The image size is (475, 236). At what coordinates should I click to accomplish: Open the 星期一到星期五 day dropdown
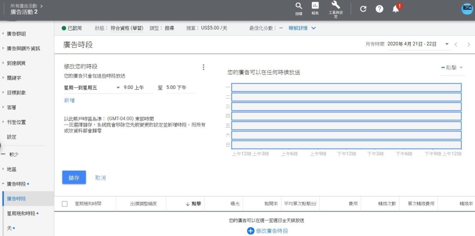point(92,87)
